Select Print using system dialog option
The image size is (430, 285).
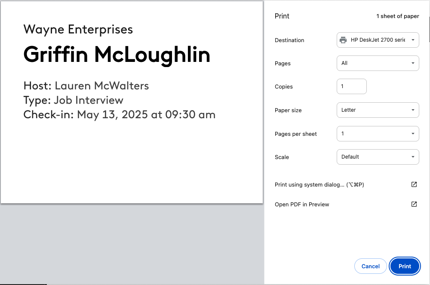pos(346,184)
